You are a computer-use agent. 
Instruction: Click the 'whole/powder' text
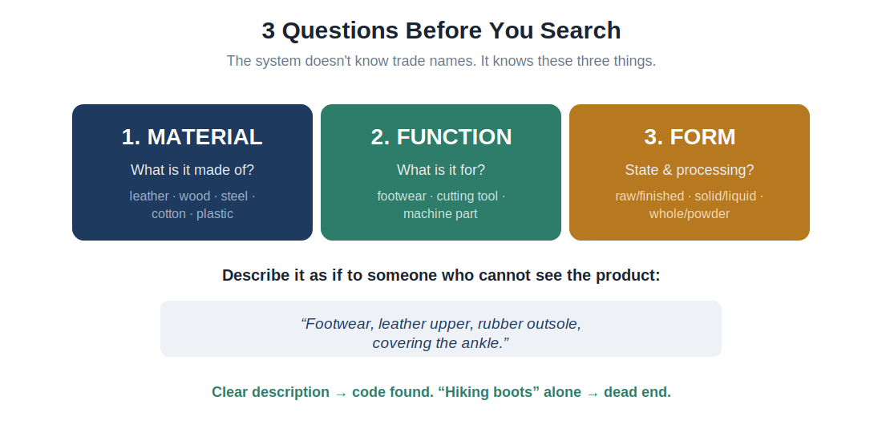click(x=690, y=213)
